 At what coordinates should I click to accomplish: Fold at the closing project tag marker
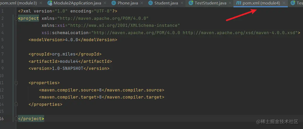16,119
